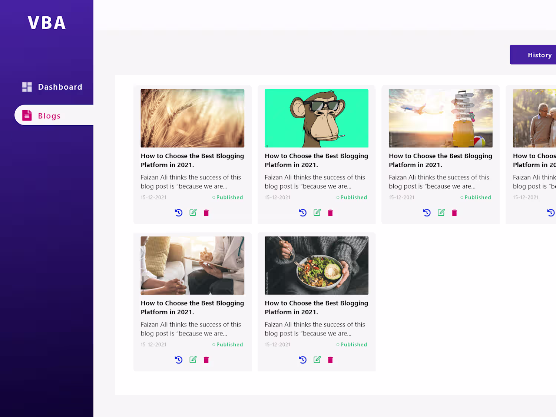This screenshot has width=556, height=417.
Task: Click the Published status on the wheat card
Action: 228,198
